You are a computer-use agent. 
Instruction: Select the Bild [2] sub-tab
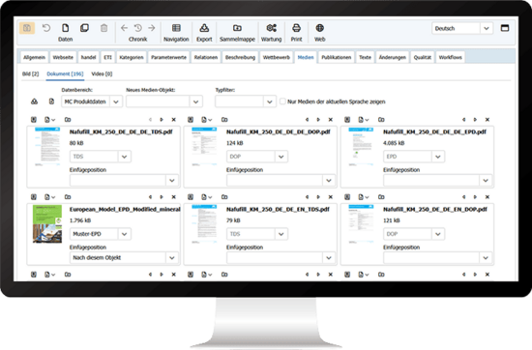pos(31,73)
